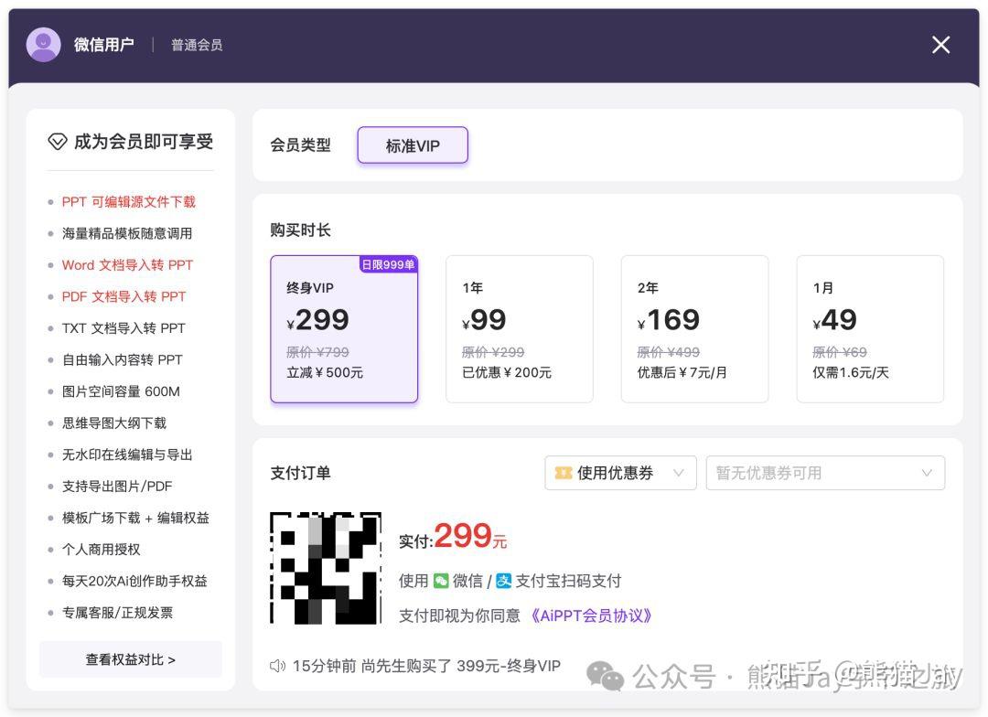Click the WeChat pay icon

441,581
